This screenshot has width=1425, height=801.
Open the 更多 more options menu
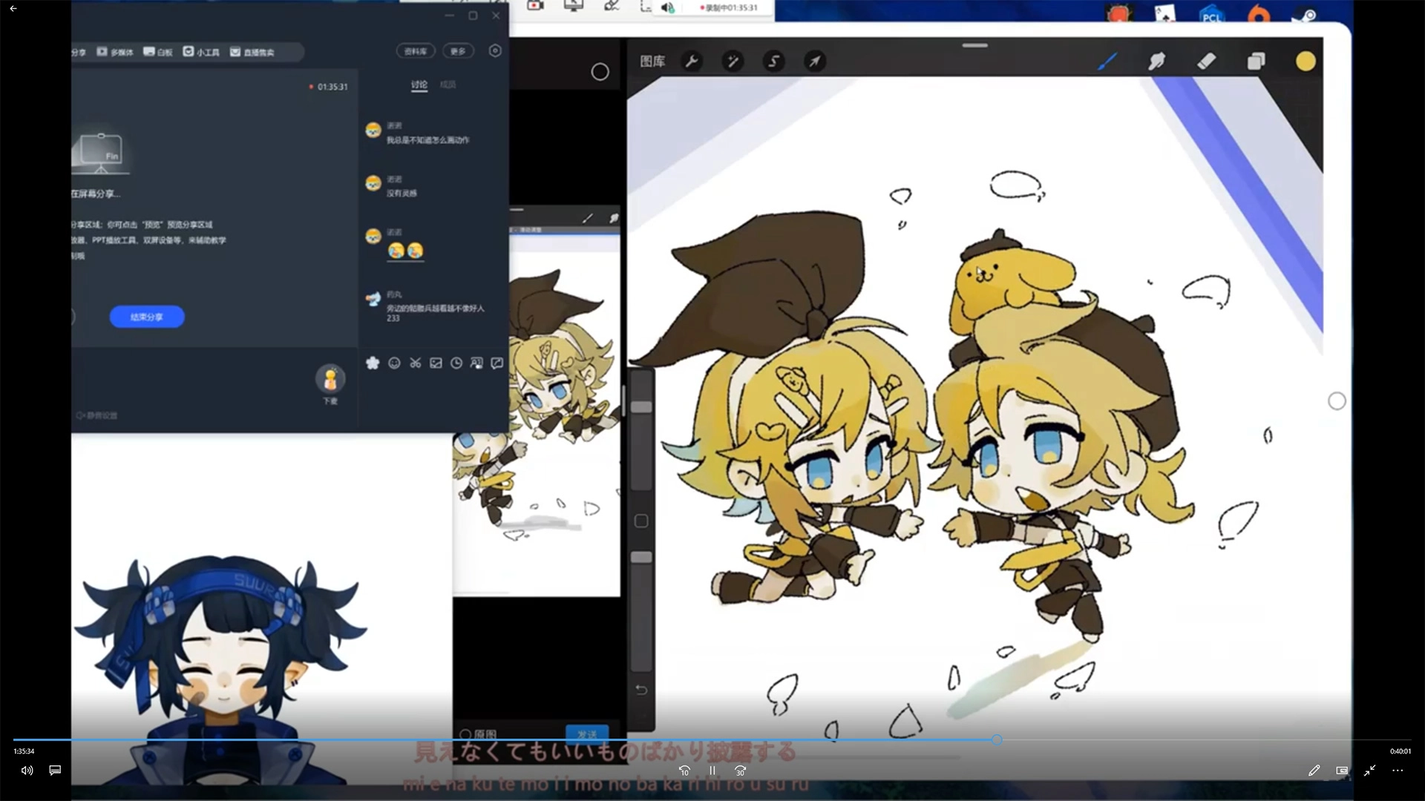pyautogui.click(x=458, y=51)
